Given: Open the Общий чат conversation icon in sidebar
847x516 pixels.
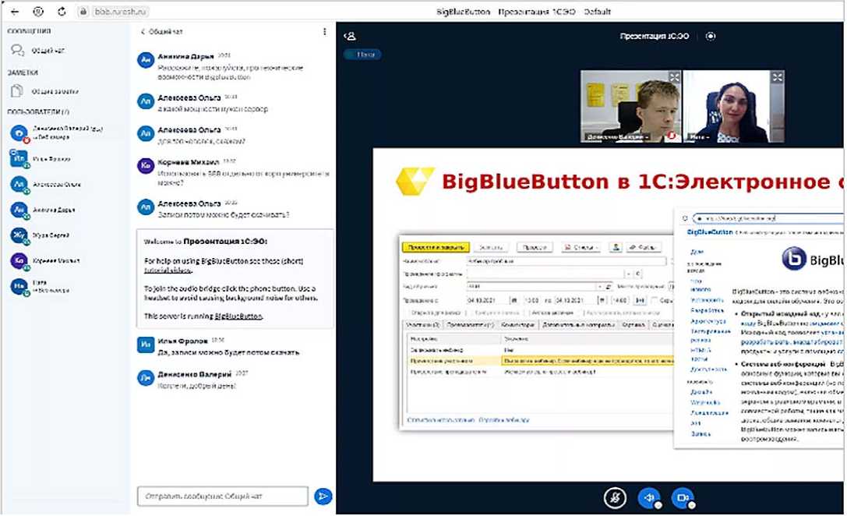Looking at the screenshot, I should [17, 51].
